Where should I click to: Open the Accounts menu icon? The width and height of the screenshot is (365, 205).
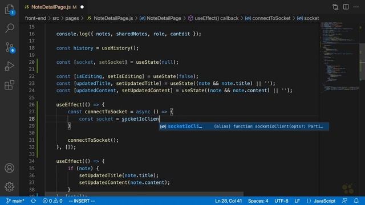coord(10,168)
